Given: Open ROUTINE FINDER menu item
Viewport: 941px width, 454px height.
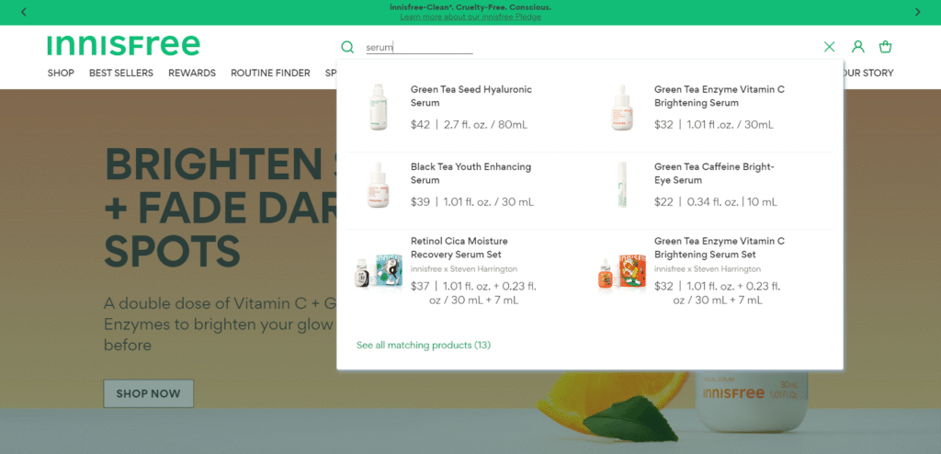Looking at the screenshot, I should coord(271,73).
